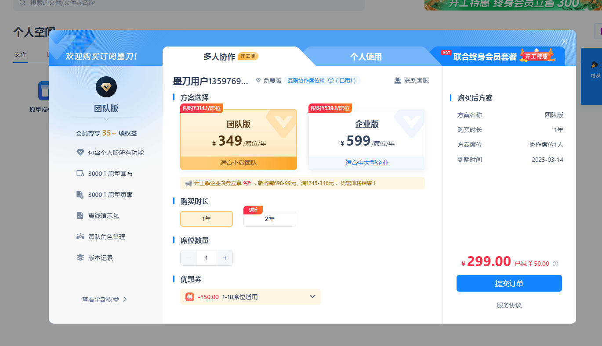Expand the 优惠券 coupon dropdown

point(312,297)
